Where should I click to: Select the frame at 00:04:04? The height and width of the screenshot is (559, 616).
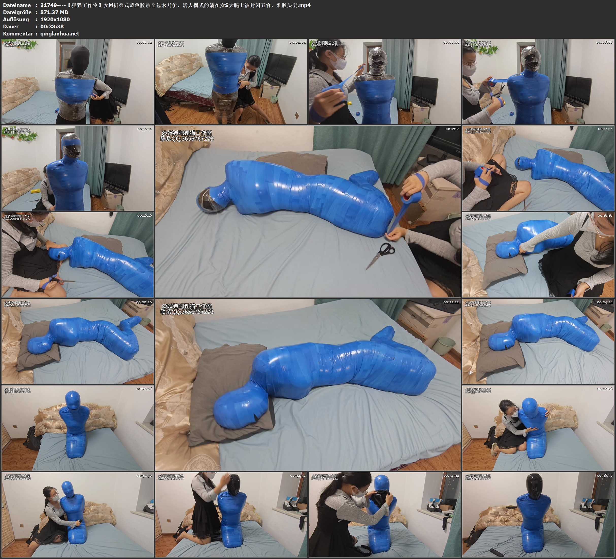click(x=231, y=82)
